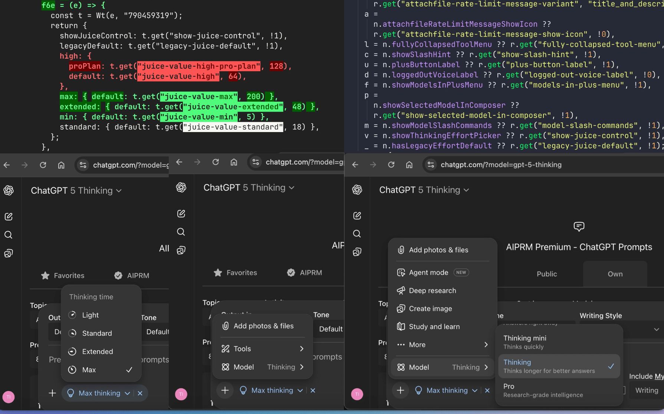
Task: Switch to Own tab in AIPRM panel
Action: point(615,274)
